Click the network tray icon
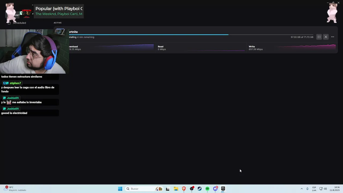Image resolution: width=343 pixels, height=193 pixels. pyautogui.click(x=321, y=189)
